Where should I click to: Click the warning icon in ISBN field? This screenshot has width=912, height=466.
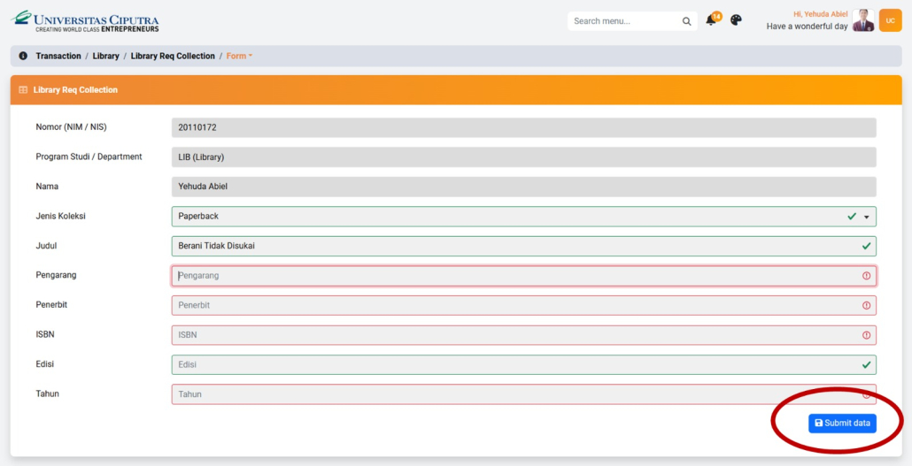click(866, 335)
